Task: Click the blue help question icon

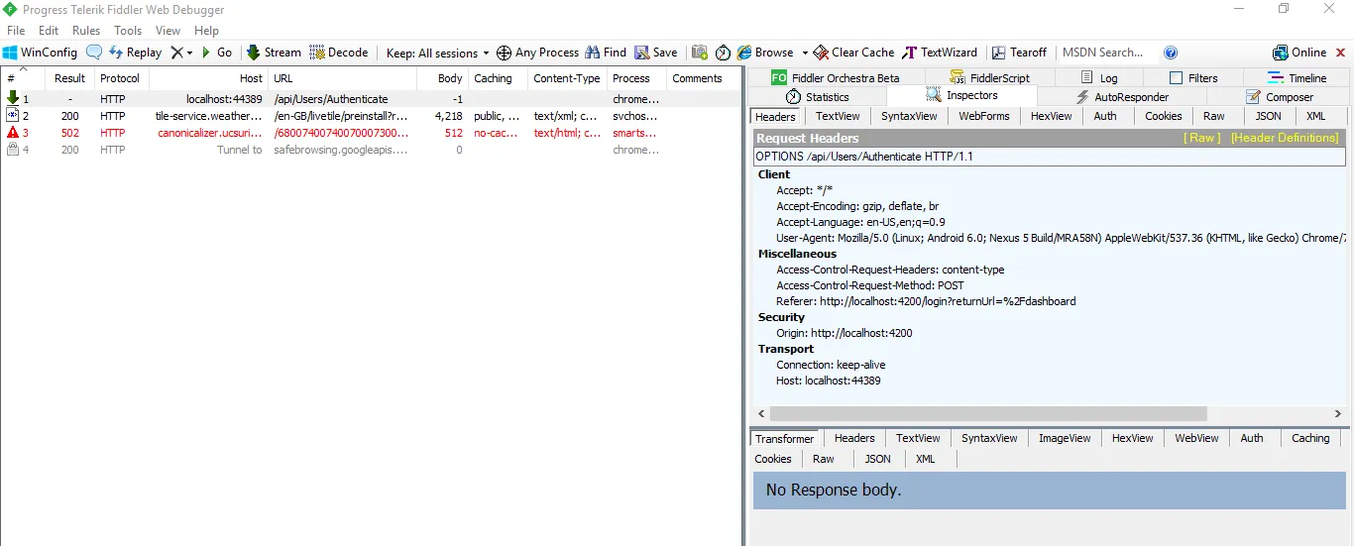Action: click(x=1171, y=53)
